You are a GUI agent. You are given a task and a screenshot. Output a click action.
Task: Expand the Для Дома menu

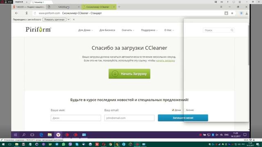(x=86, y=30)
